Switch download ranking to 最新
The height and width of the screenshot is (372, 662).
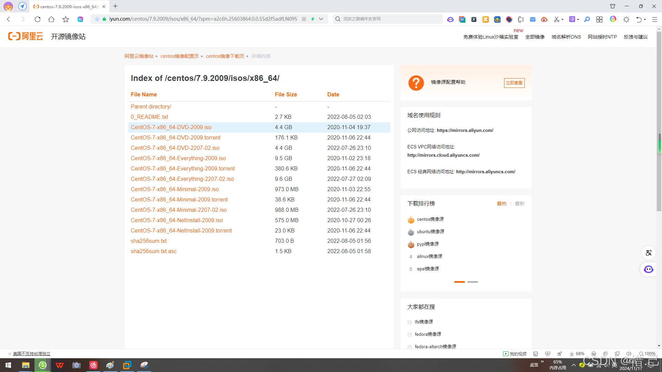coord(520,204)
